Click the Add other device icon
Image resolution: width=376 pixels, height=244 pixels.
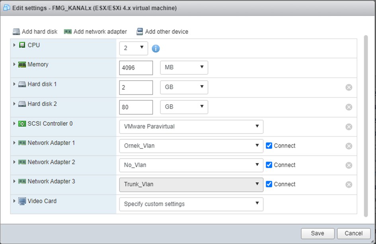point(140,32)
